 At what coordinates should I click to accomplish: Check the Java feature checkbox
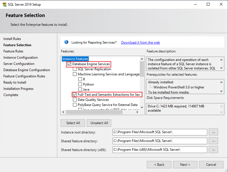[x=80, y=89]
